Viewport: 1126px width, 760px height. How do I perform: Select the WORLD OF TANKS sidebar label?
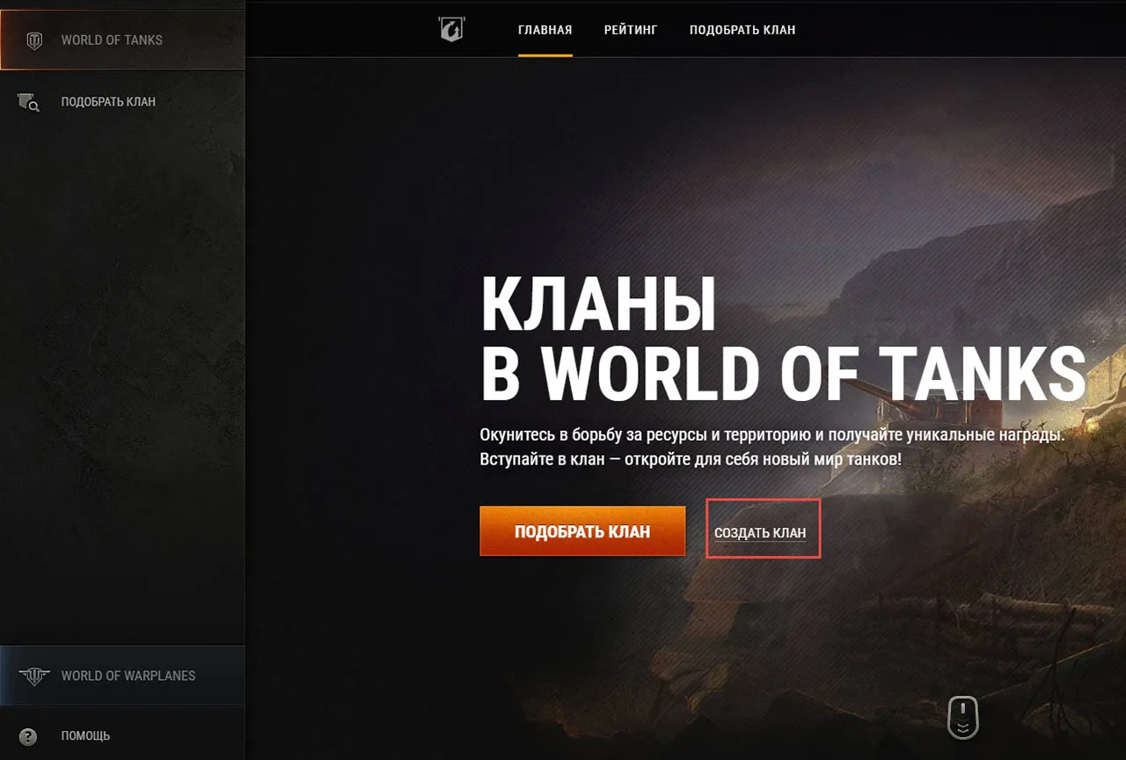[112, 40]
